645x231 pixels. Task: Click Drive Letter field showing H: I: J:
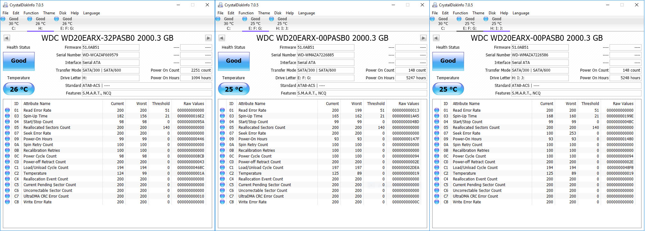pos(540,78)
